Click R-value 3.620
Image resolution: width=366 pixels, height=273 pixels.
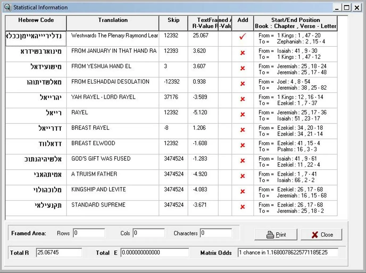[x=199, y=51]
